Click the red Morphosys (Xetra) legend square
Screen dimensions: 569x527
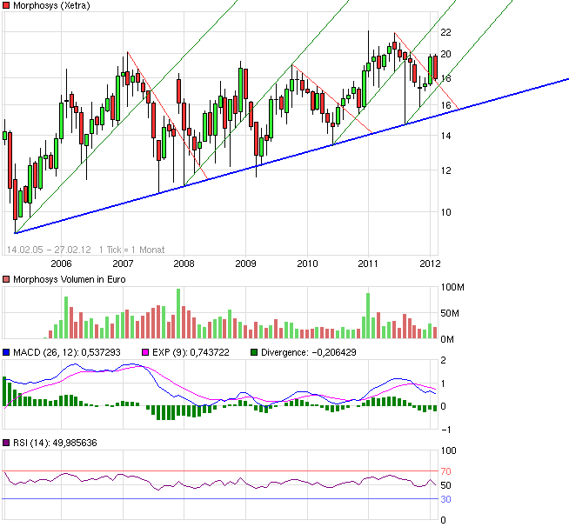pos(6,5)
